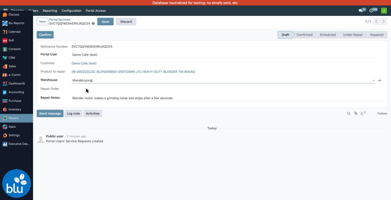
Task: Go to the Sales app
Action: pos(16,66)
